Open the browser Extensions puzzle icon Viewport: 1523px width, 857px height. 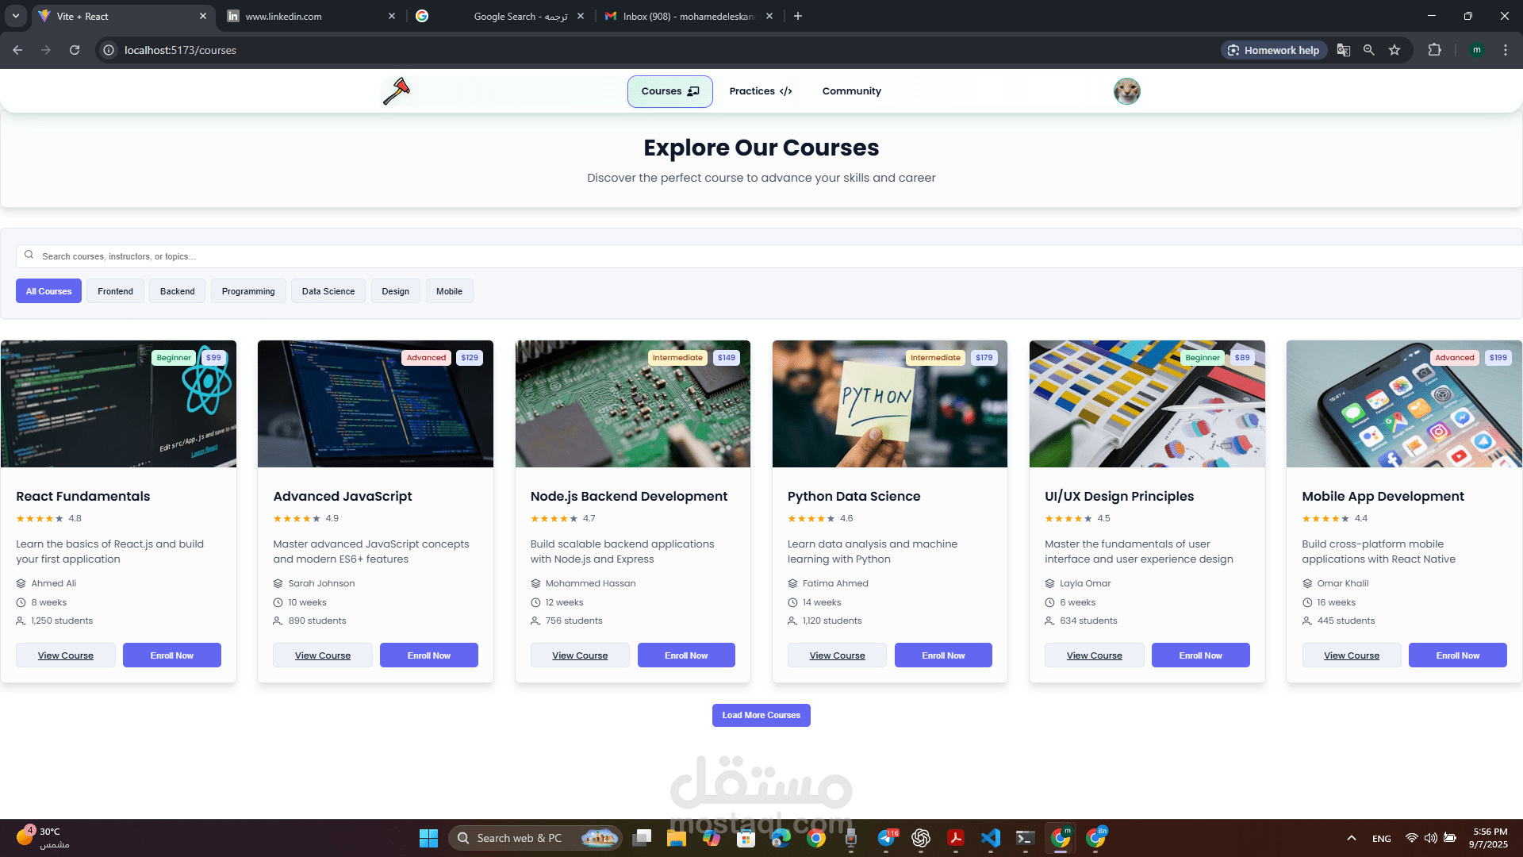click(1434, 50)
